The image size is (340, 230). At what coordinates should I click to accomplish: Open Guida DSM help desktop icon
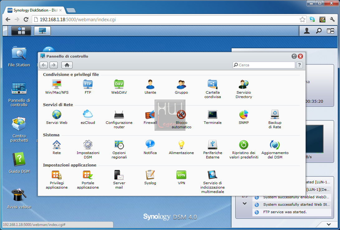[x=19, y=163]
